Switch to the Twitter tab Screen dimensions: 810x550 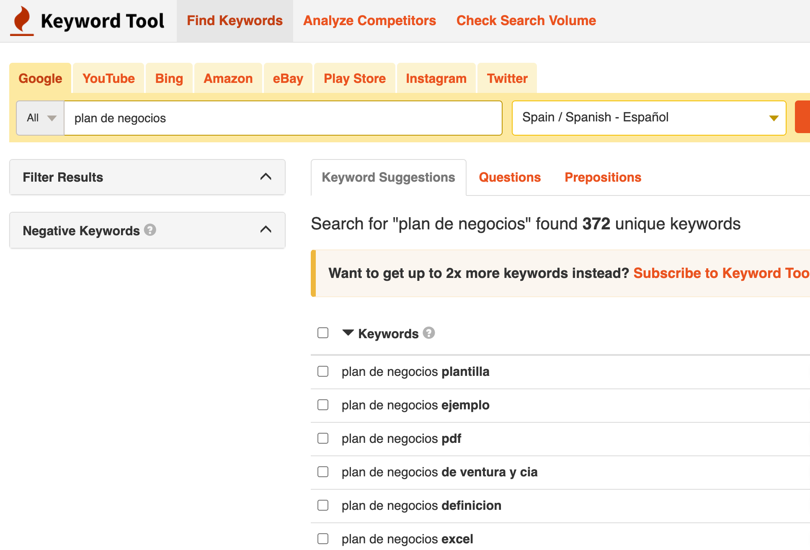click(x=507, y=78)
